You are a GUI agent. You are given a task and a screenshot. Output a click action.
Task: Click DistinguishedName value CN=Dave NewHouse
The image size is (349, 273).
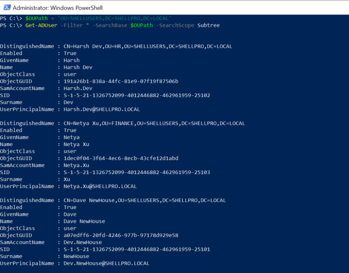(x=145, y=200)
